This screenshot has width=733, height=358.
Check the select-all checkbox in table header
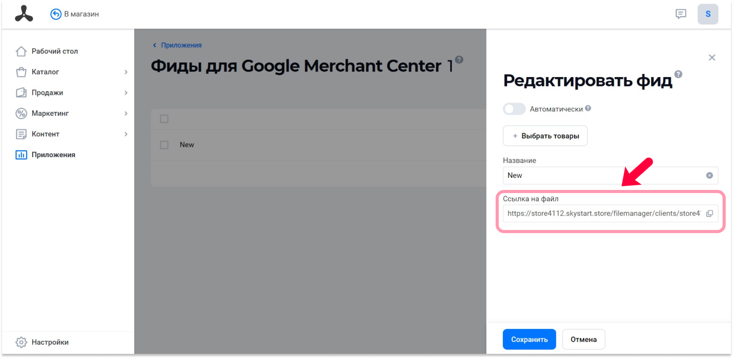click(164, 119)
